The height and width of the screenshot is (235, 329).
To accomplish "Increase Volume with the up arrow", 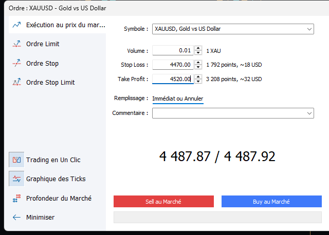I will click(198, 48).
